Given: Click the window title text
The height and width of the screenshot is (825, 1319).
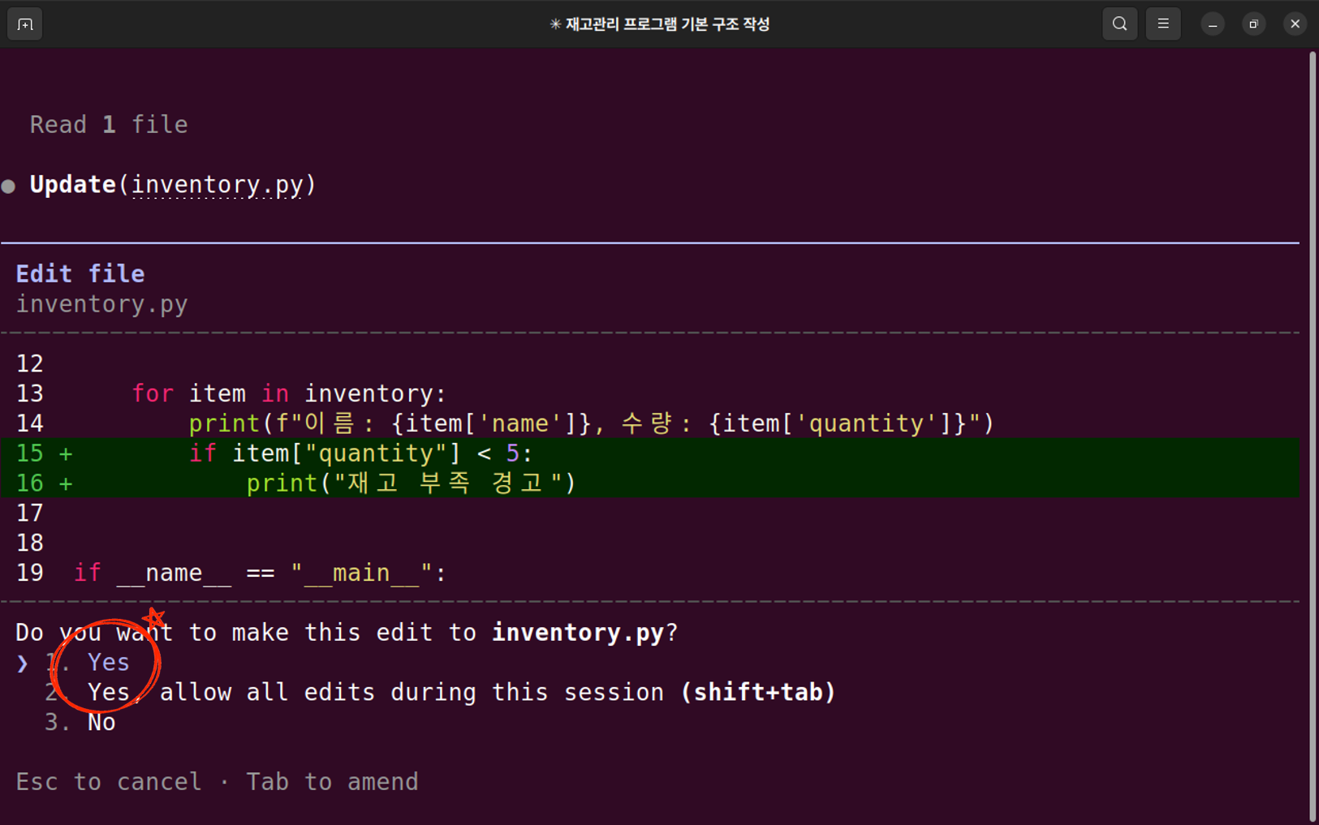Looking at the screenshot, I should pos(659,24).
